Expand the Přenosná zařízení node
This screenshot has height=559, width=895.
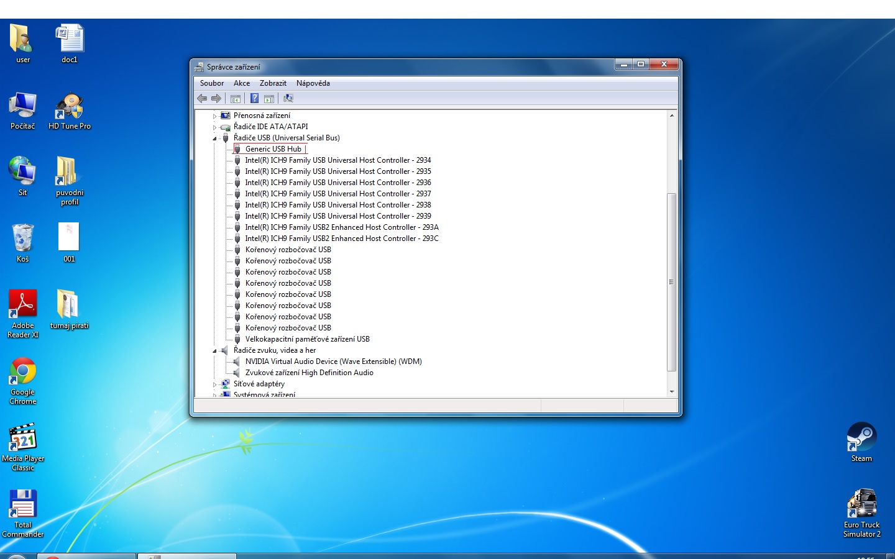click(215, 116)
